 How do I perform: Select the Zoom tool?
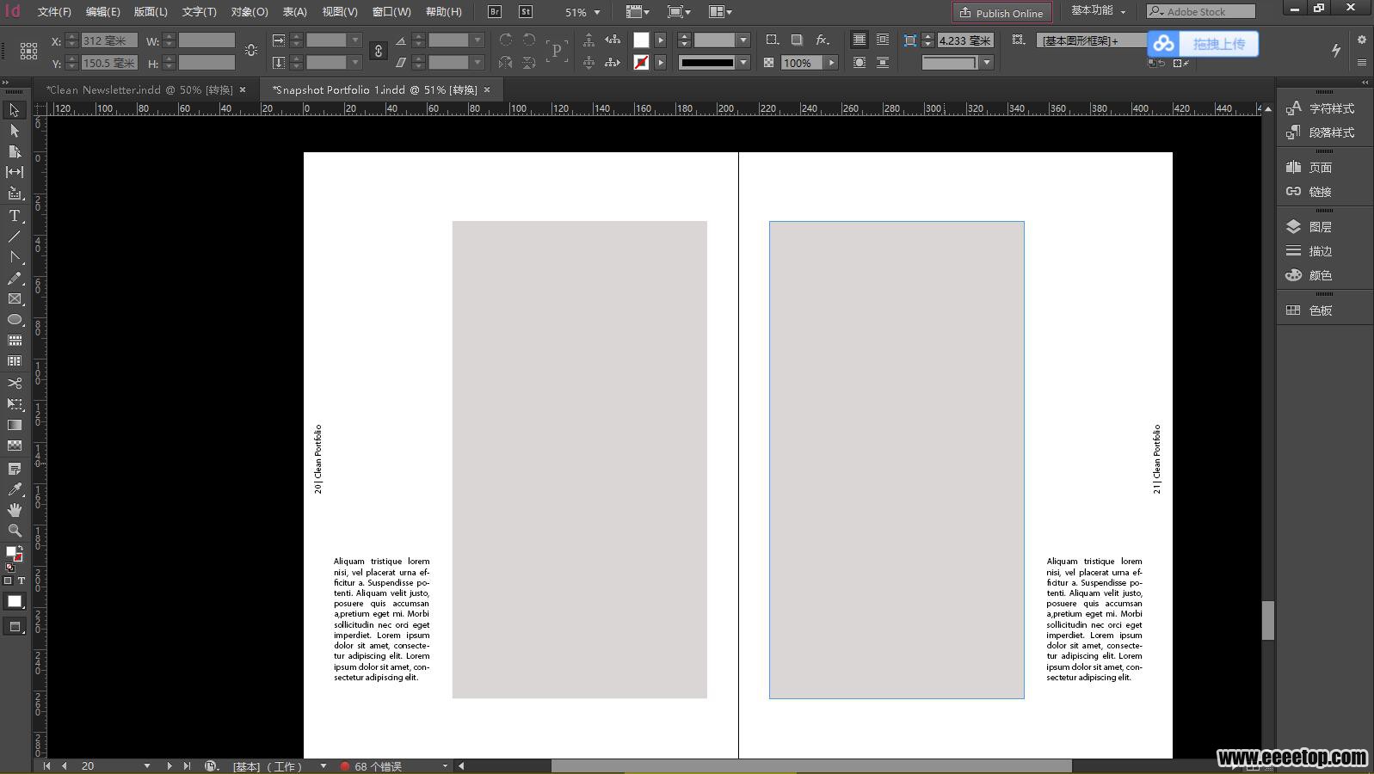[x=15, y=531]
